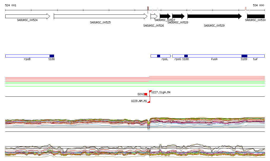Select the black SAOUHSC_00527 gene arrow
Screen dimensions: 270x161
tap(165, 16)
